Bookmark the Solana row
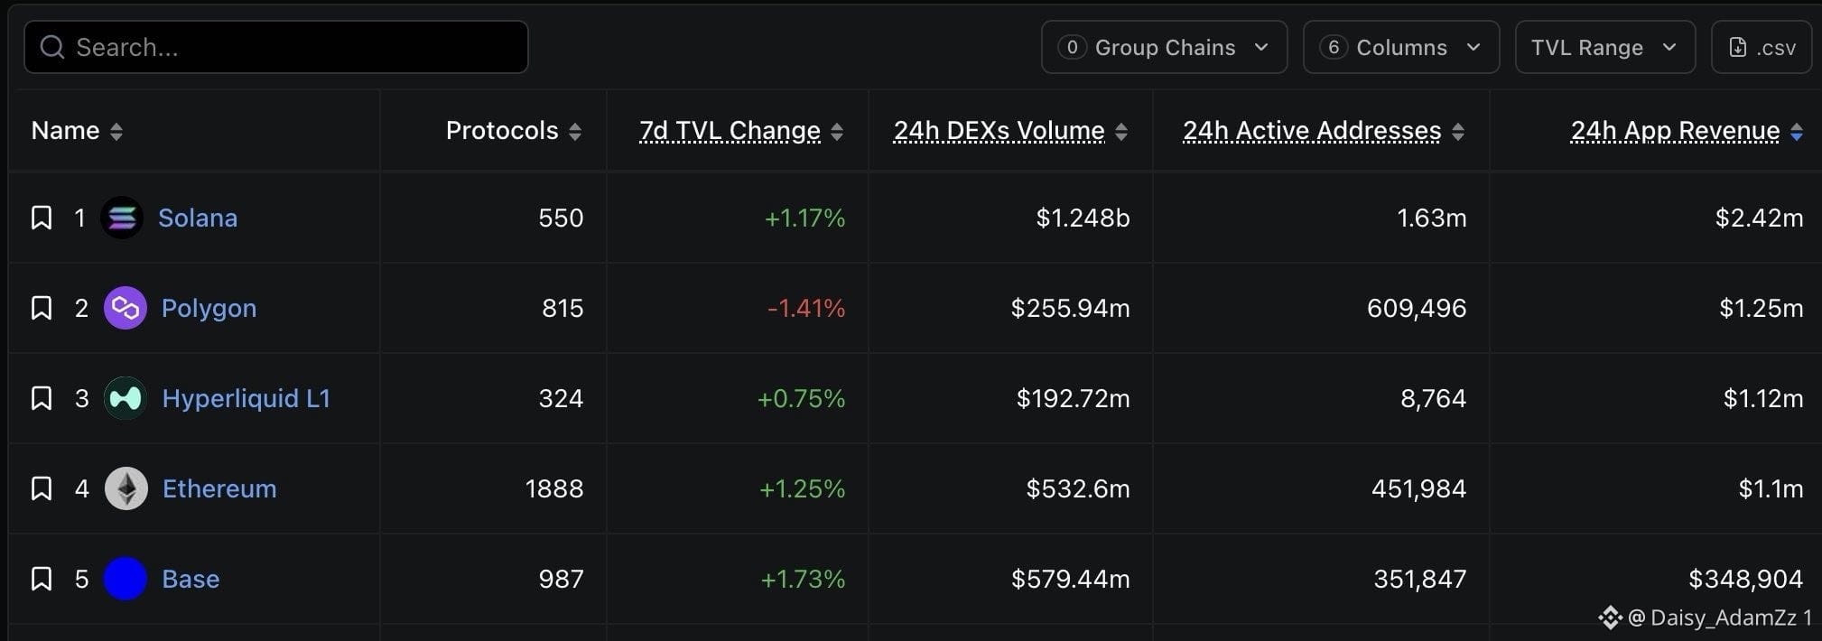The image size is (1822, 641). 42,218
